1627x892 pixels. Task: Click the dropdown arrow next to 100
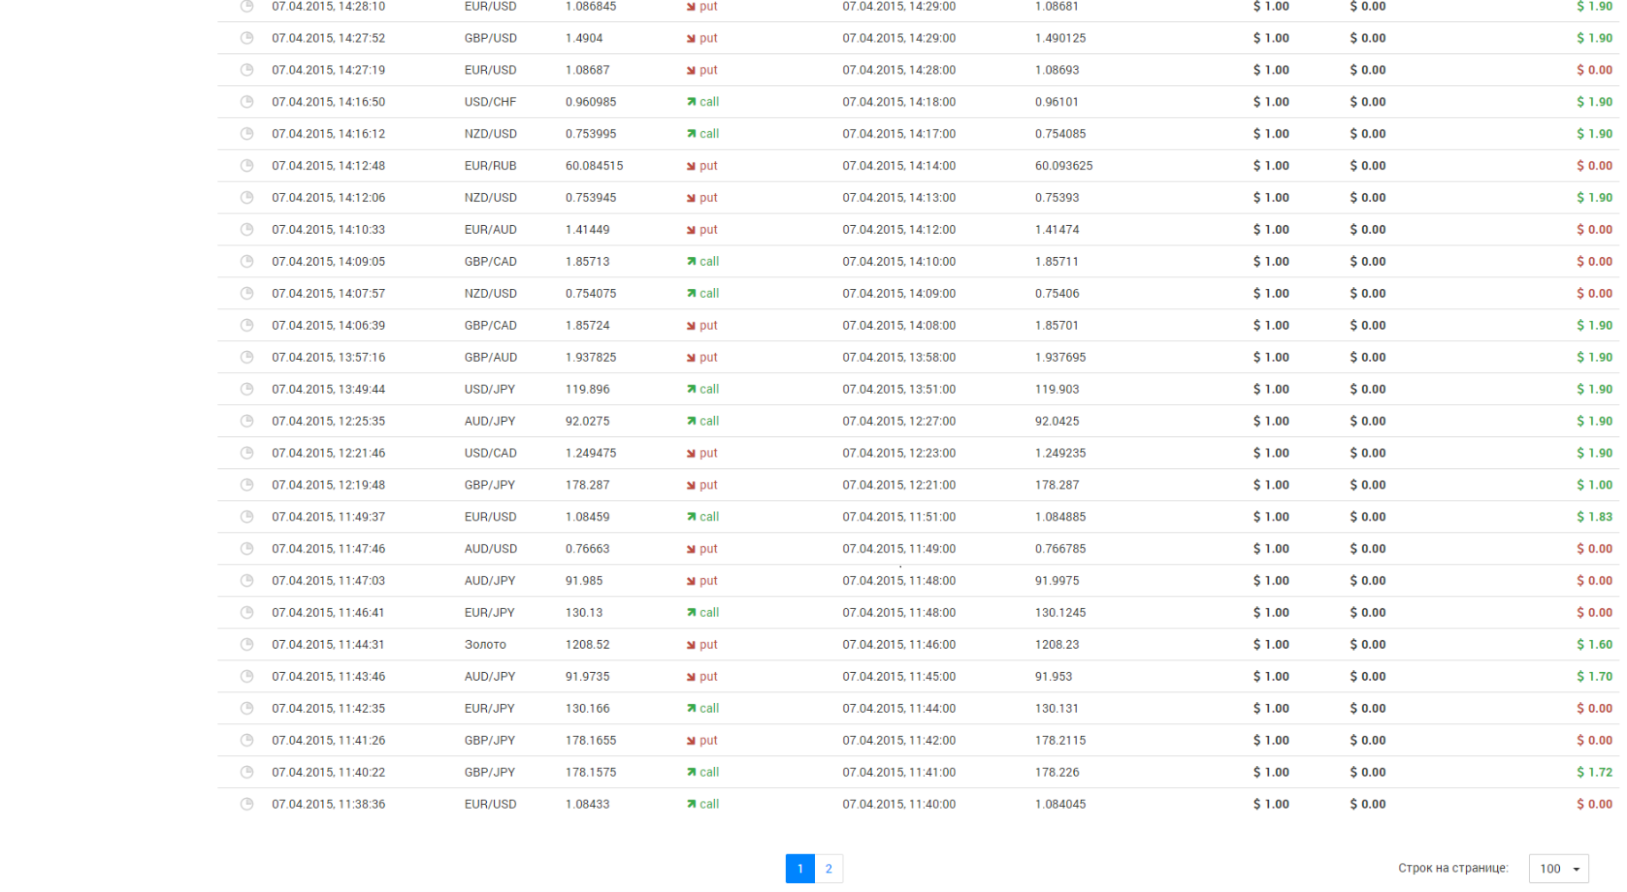pos(1577,870)
